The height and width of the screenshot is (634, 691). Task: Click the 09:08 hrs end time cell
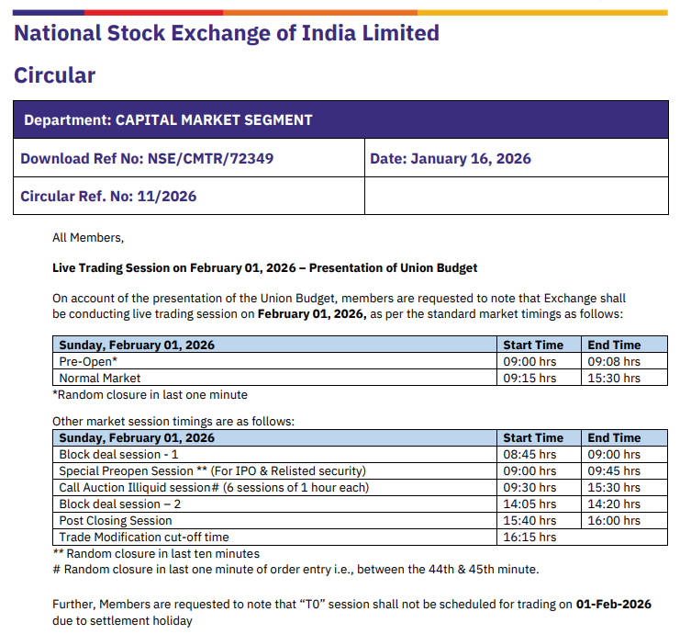tap(614, 362)
